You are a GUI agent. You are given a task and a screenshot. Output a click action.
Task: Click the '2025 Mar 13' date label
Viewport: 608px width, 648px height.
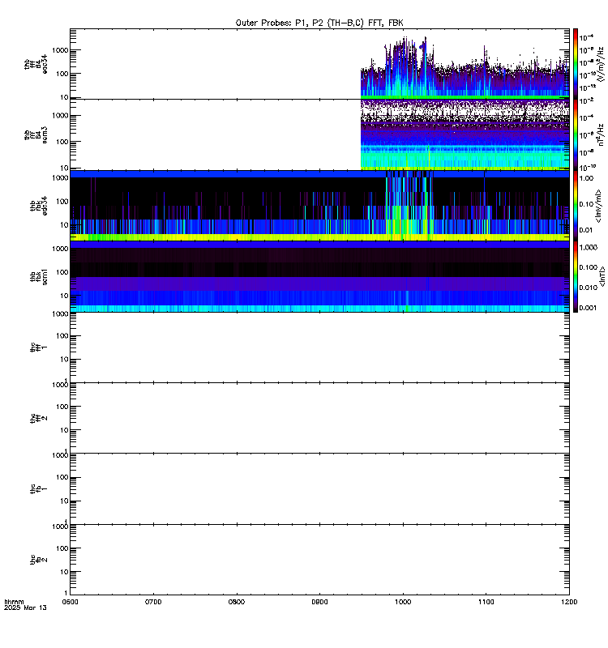[25, 608]
